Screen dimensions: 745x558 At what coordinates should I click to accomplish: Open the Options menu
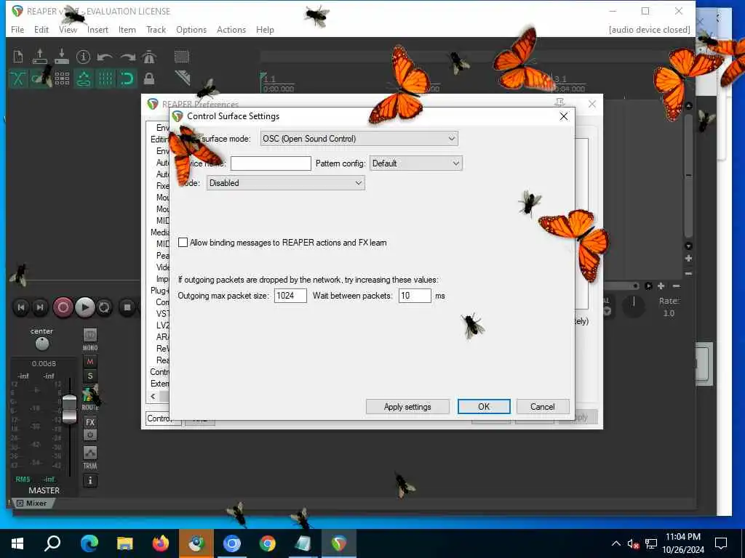(x=191, y=29)
